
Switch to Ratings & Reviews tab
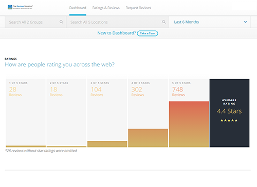[x=106, y=8]
